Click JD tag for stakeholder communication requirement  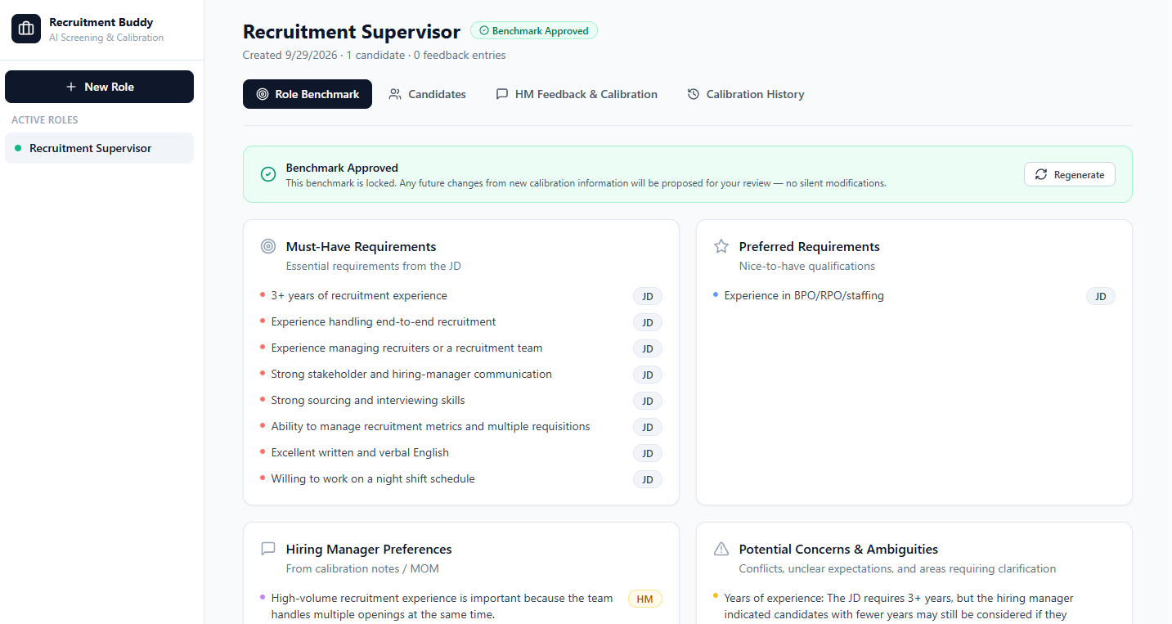648,375
